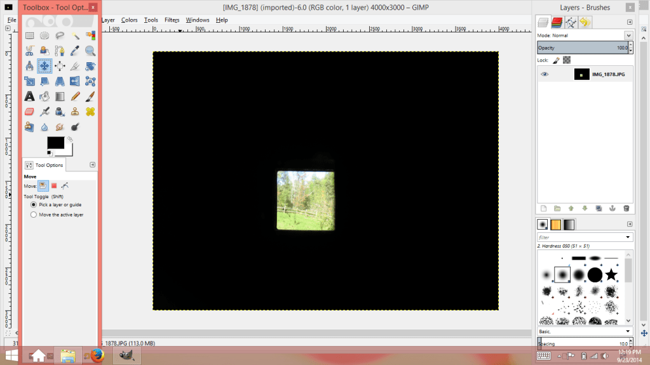Hide the IMG_1878.JPG layer via eye icon

point(545,74)
